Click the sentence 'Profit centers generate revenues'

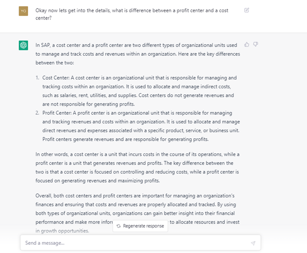(125, 139)
